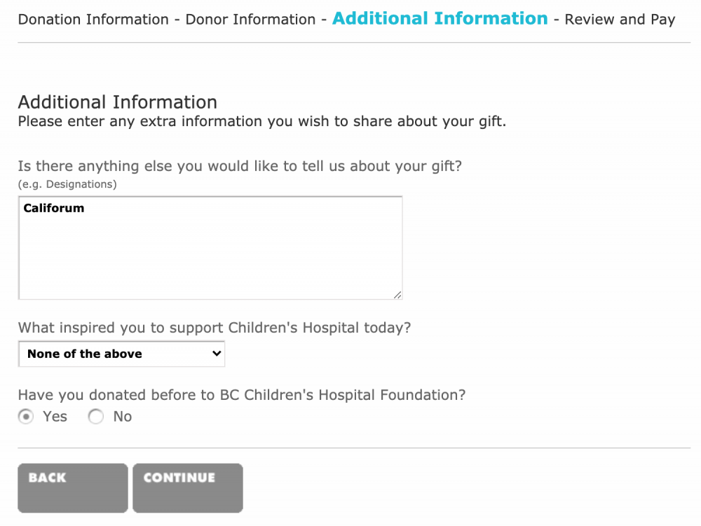This screenshot has height=526, width=701.
Task: Click the 'What inspired you' question label
Action: click(x=214, y=328)
